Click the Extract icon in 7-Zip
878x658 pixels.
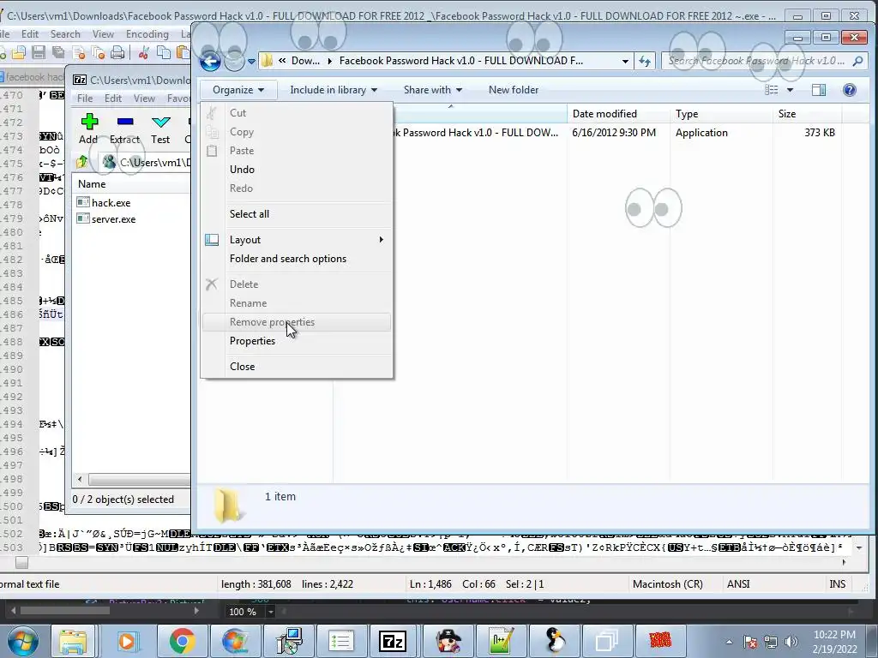tap(125, 122)
